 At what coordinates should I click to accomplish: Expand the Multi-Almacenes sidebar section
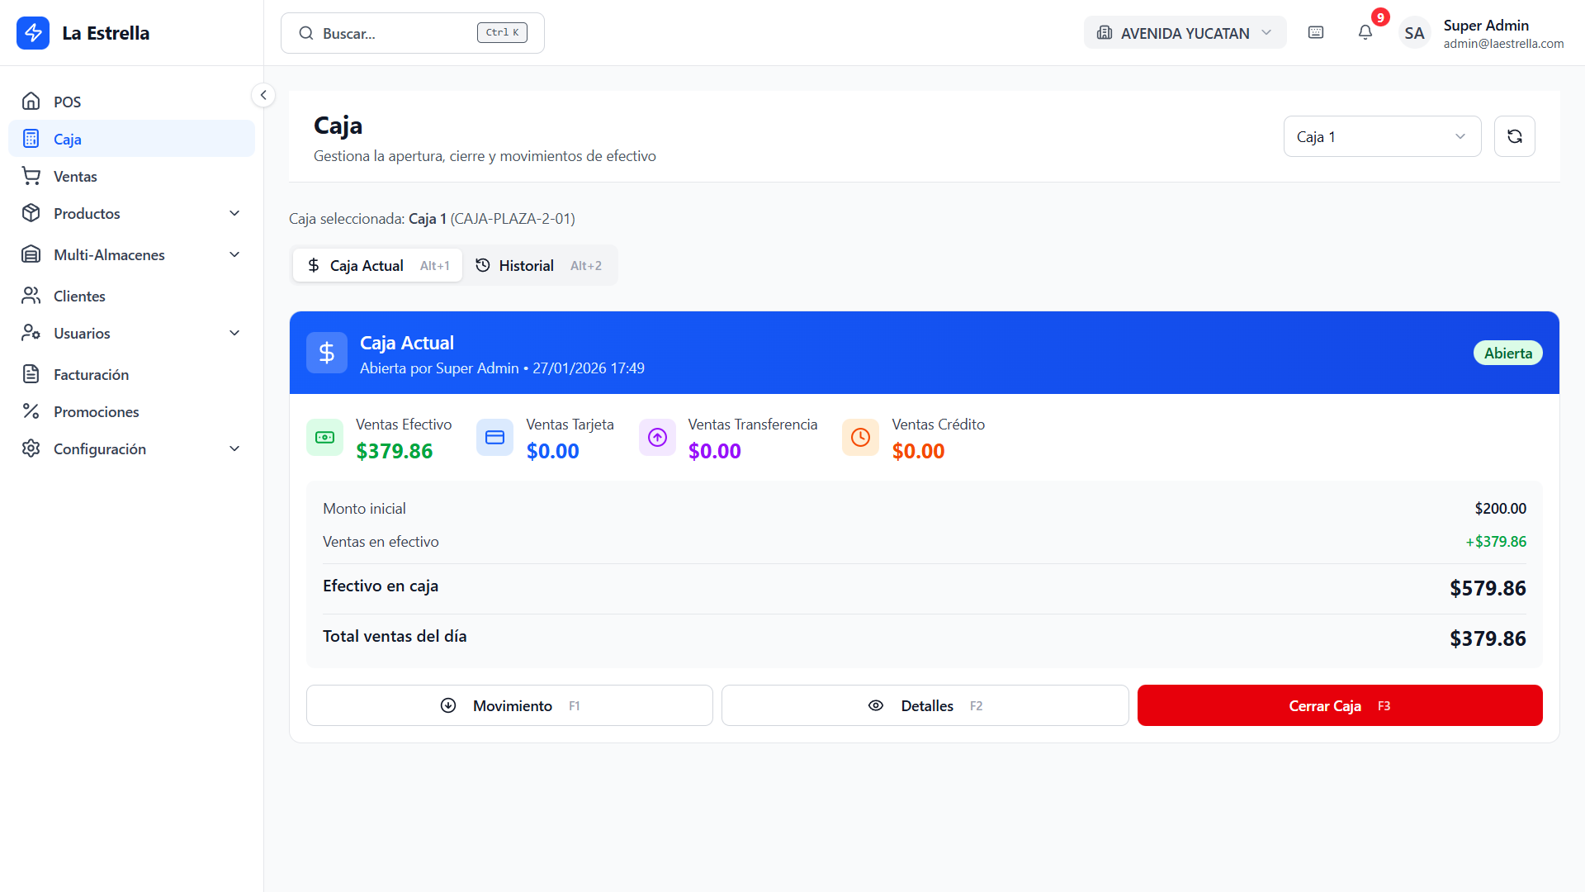(x=132, y=254)
